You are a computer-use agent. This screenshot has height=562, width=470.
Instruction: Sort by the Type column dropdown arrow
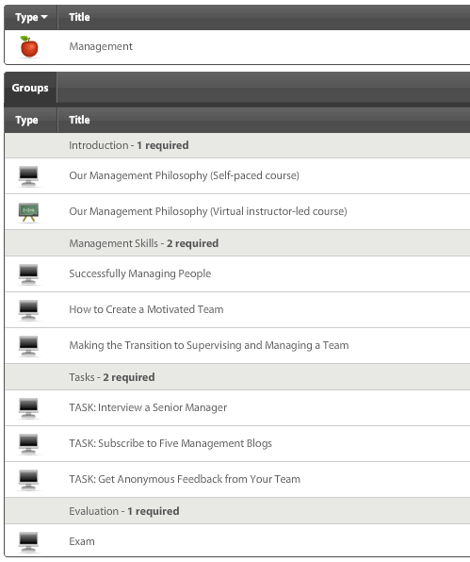[x=44, y=17]
